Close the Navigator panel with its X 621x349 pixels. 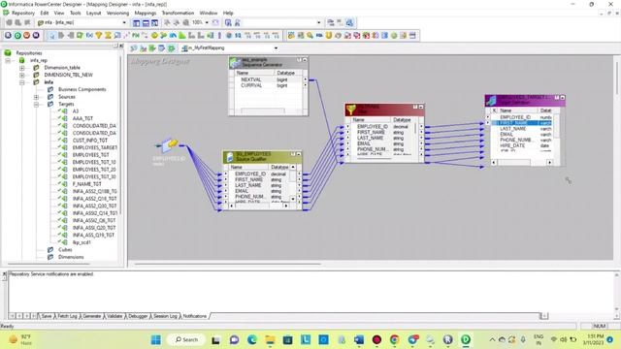[x=121, y=46]
